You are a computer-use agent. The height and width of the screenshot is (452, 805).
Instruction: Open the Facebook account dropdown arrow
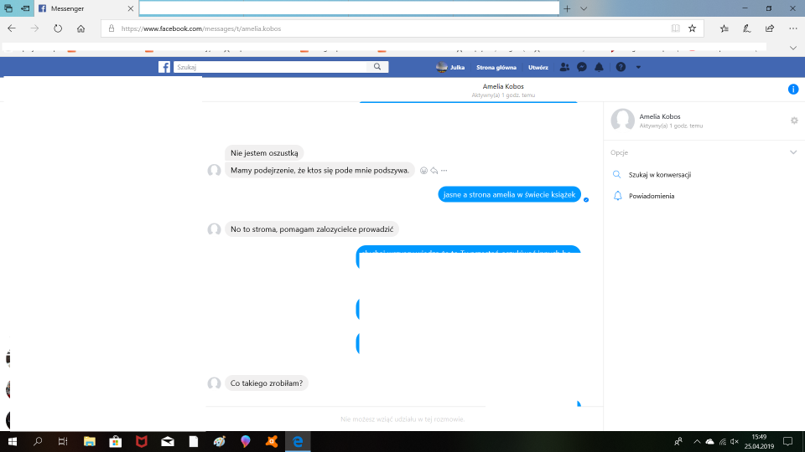pyautogui.click(x=638, y=67)
